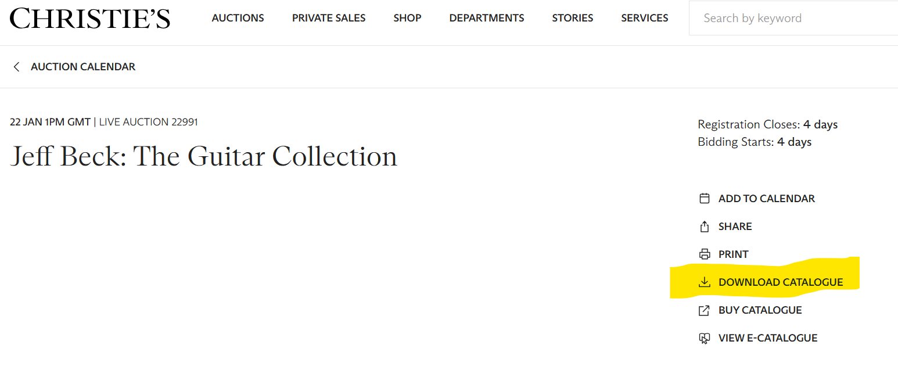Click the back chevron beside Auction Calendar

[16, 67]
